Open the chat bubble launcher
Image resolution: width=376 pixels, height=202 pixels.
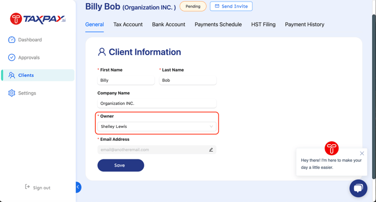[x=359, y=188]
